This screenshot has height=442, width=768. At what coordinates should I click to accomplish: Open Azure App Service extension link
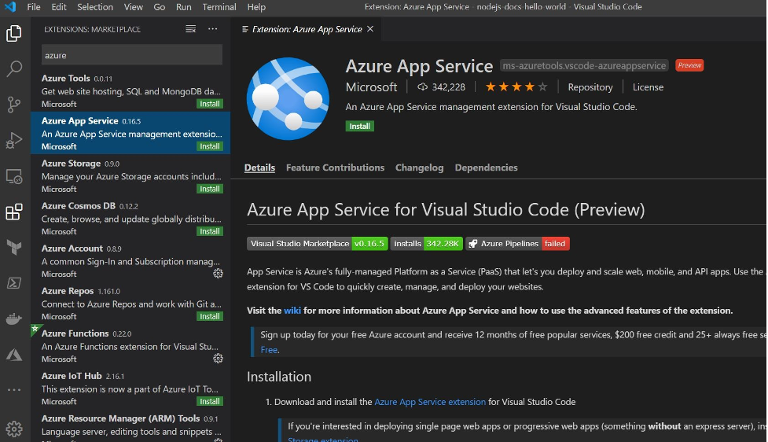pyautogui.click(x=430, y=402)
